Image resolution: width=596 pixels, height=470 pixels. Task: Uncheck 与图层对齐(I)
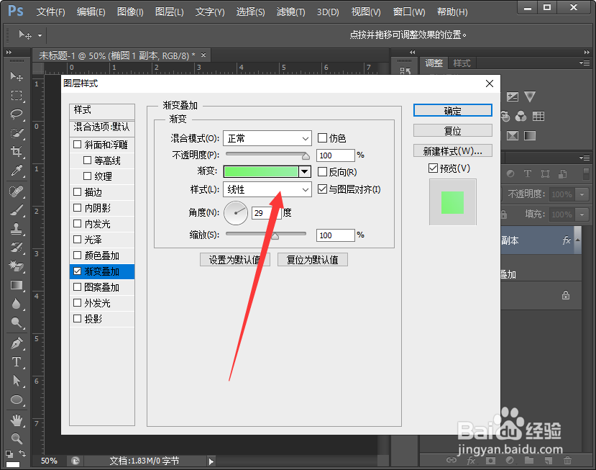[x=322, y=189]
